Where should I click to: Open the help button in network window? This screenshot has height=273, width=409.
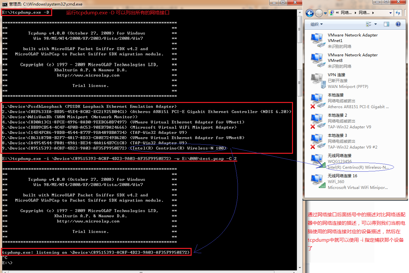tap(398, 24)
